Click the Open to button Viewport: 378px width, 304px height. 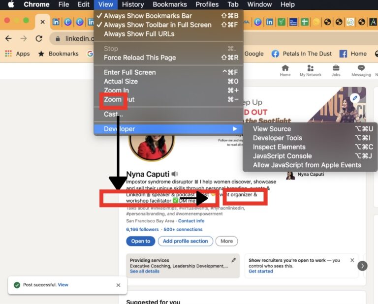[x=141, y=241]
